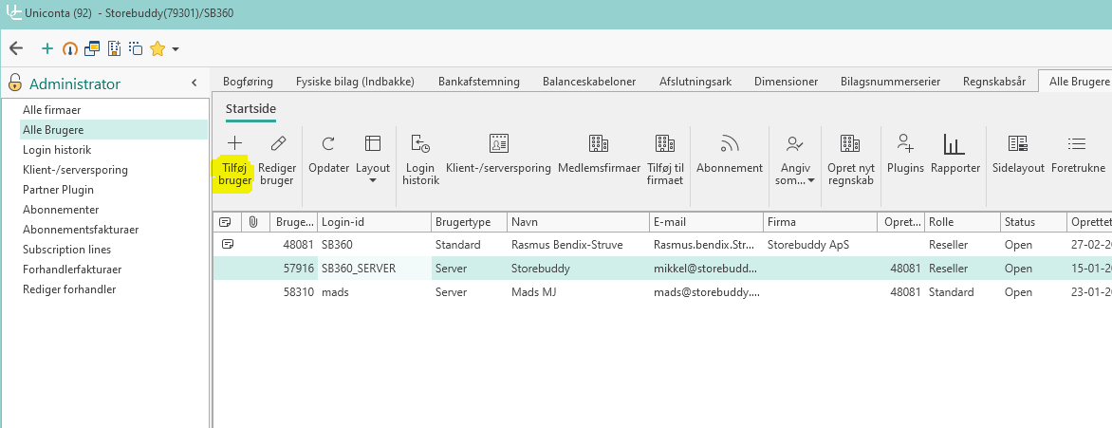Sort by the Brugertype column header

tap(469, 221)
